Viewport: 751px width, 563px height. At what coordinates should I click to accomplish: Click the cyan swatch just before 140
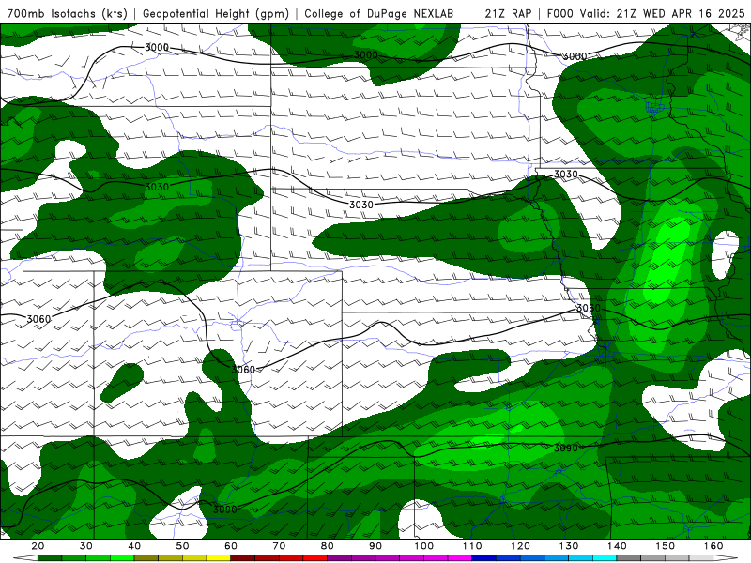click(605, 557)
